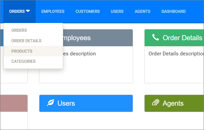The height and width of the screenshot is (130, 204).
Task: Click the Order Details description text
Action: (x=176, y=54)
